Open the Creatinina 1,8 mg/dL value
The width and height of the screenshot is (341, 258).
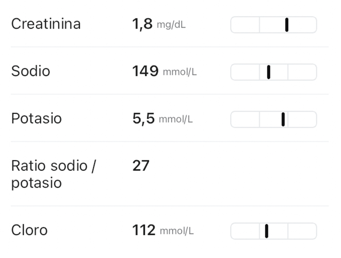(159, 24)
